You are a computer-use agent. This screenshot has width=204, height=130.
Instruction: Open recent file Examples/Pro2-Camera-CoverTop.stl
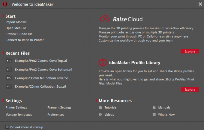(41, 61)
